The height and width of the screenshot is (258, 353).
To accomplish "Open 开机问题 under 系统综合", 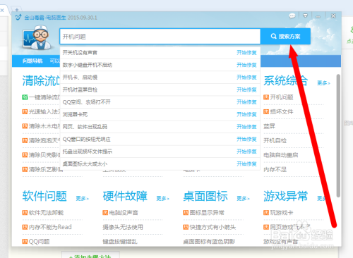I will tap(282, 97).
